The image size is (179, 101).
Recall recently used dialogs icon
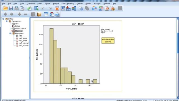pos(36,8)
